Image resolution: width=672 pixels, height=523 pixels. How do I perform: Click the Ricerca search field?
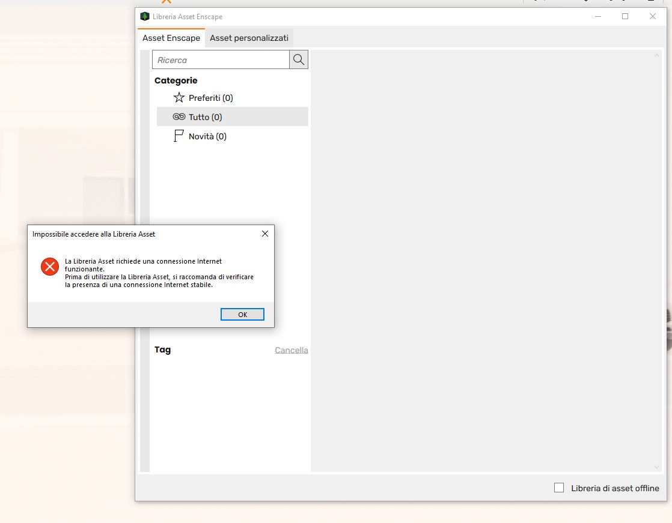coord(221,60)
